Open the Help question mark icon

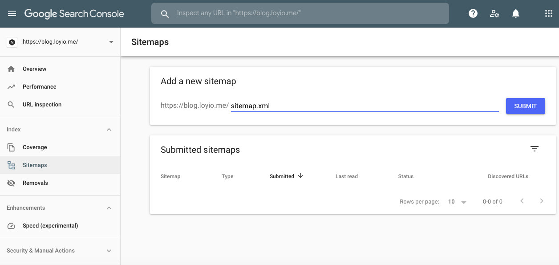coord(473,14)
